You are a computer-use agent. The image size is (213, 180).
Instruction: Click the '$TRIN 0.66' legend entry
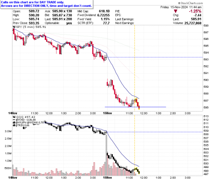point(23,125)
